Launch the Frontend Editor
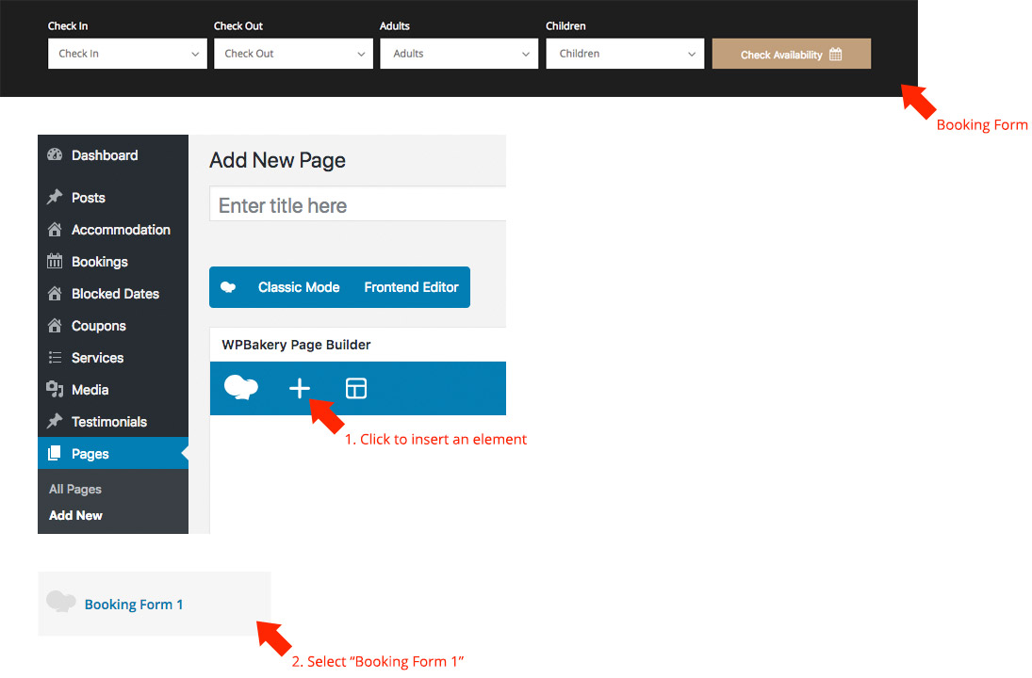This screenshot has width=1032, height=678. (x=411, y=287)
